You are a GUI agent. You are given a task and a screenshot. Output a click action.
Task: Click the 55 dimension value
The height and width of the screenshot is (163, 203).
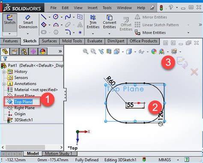click(130, 105)
